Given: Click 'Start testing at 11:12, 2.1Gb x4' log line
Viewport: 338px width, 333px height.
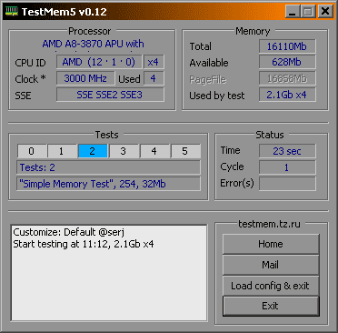Looking at the screenshot, I should (x=84, y=244).
